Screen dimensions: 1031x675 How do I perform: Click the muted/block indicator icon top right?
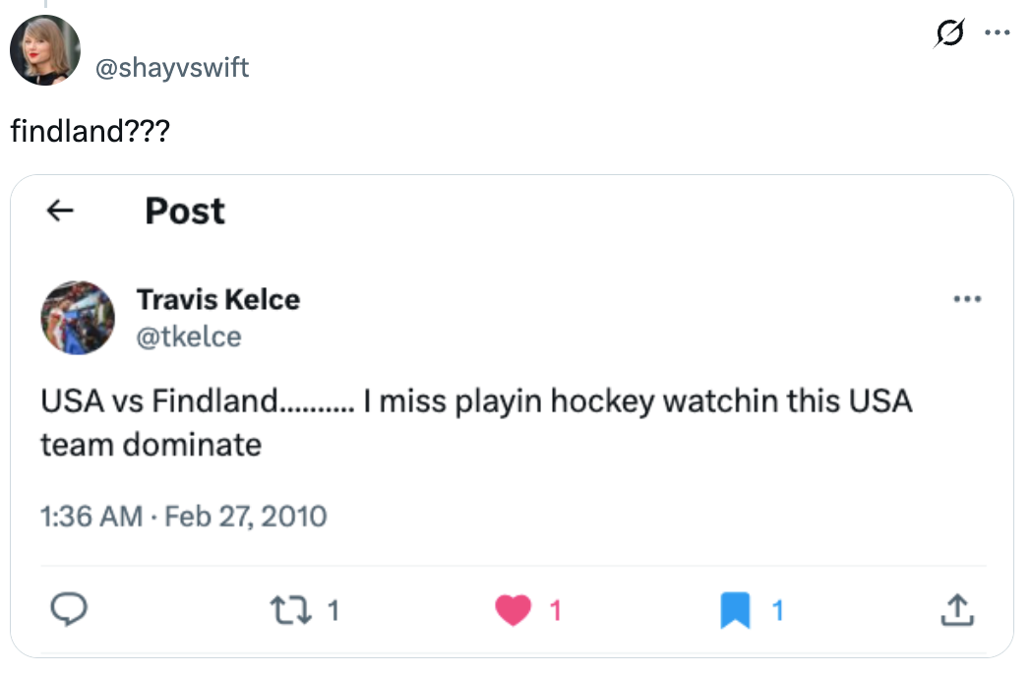click(946, 32)
